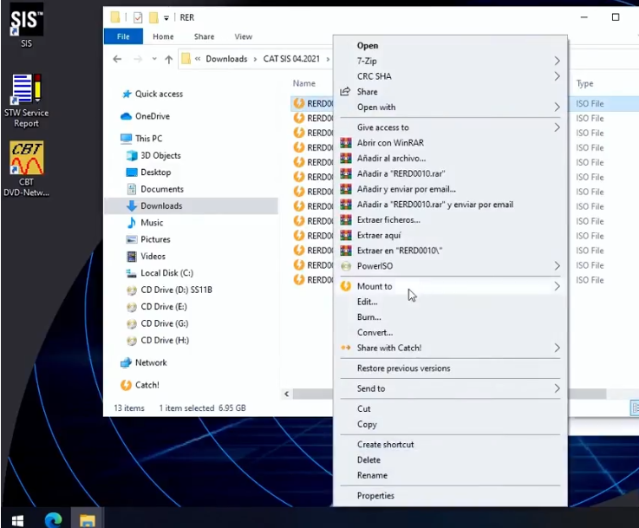Choose Extraer en "RERD0010\" option

click(x=400, y=251)
